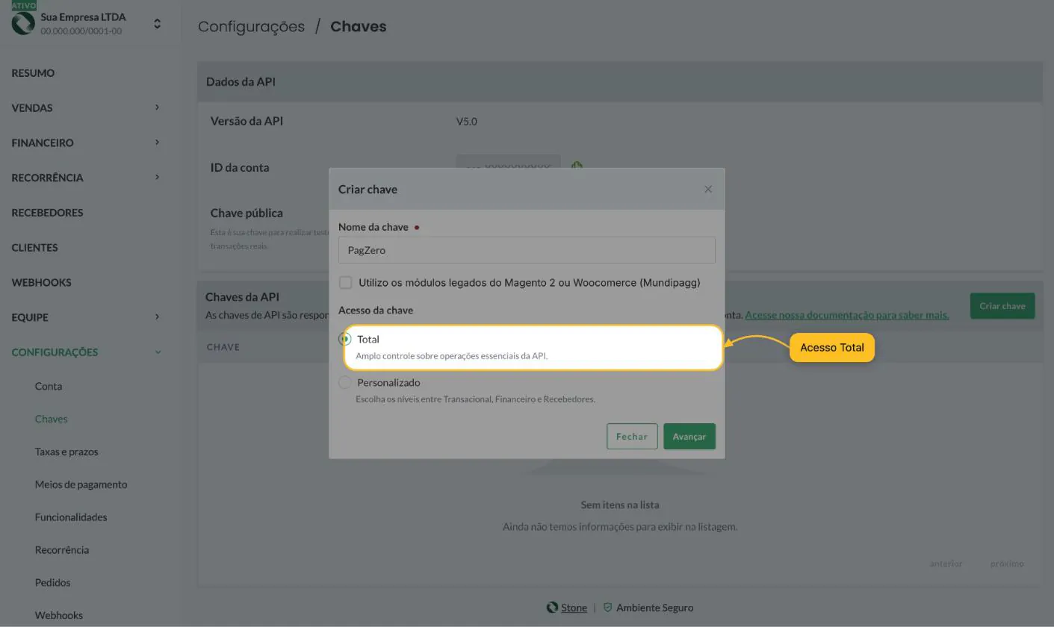Open Funcionalidades settings
The width and height of the screenshot is (1054, 627).
coord(71,517)
